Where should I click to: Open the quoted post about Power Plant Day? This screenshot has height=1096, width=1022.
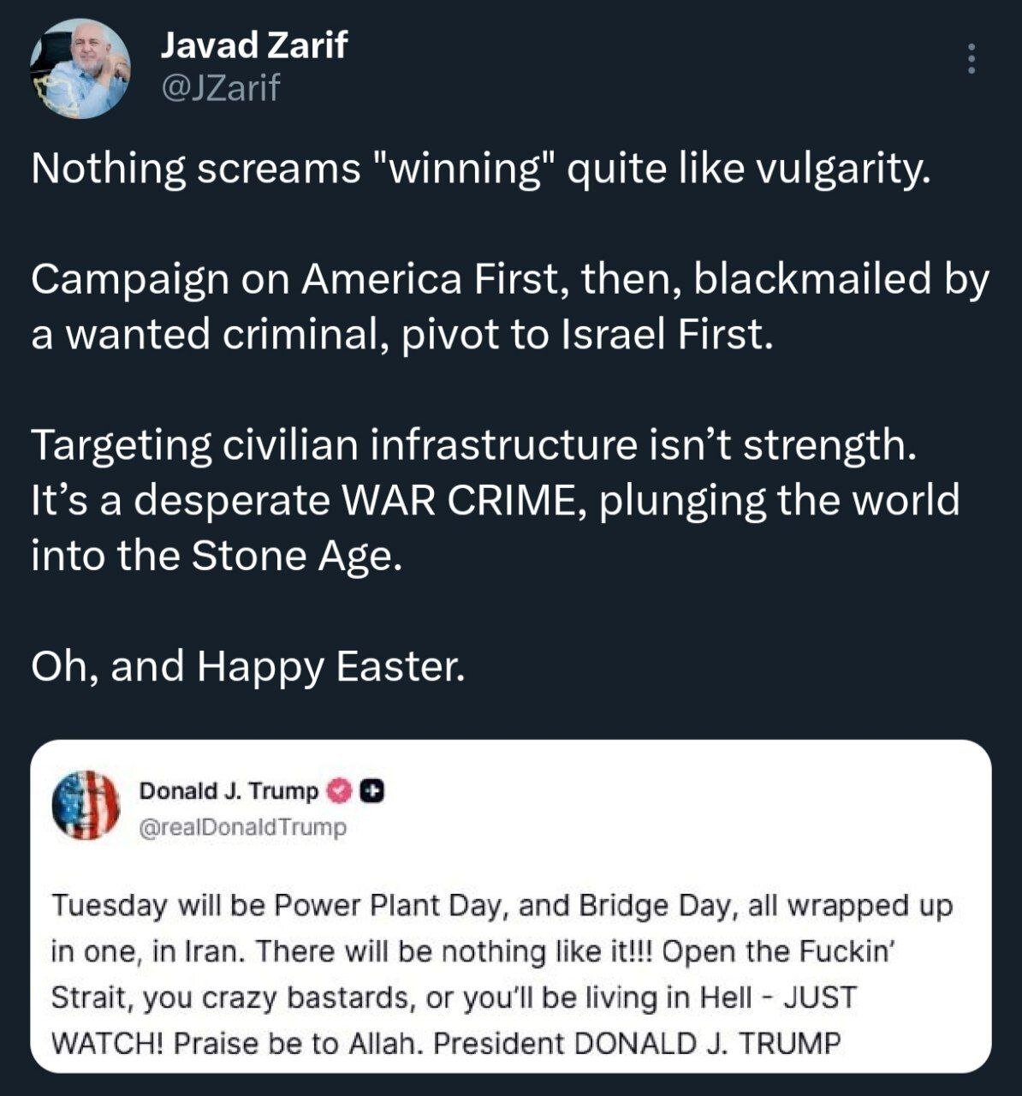tap(511, 906)
